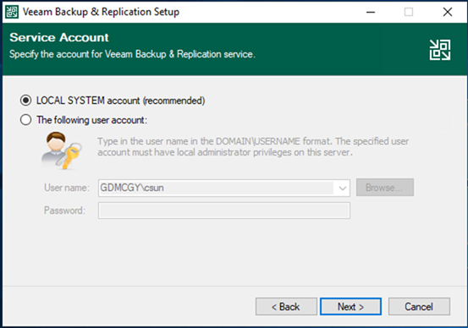Click the Veeam logo in green header
The height and width of the screenshot is (328, 468).
(x=440, y=50)
